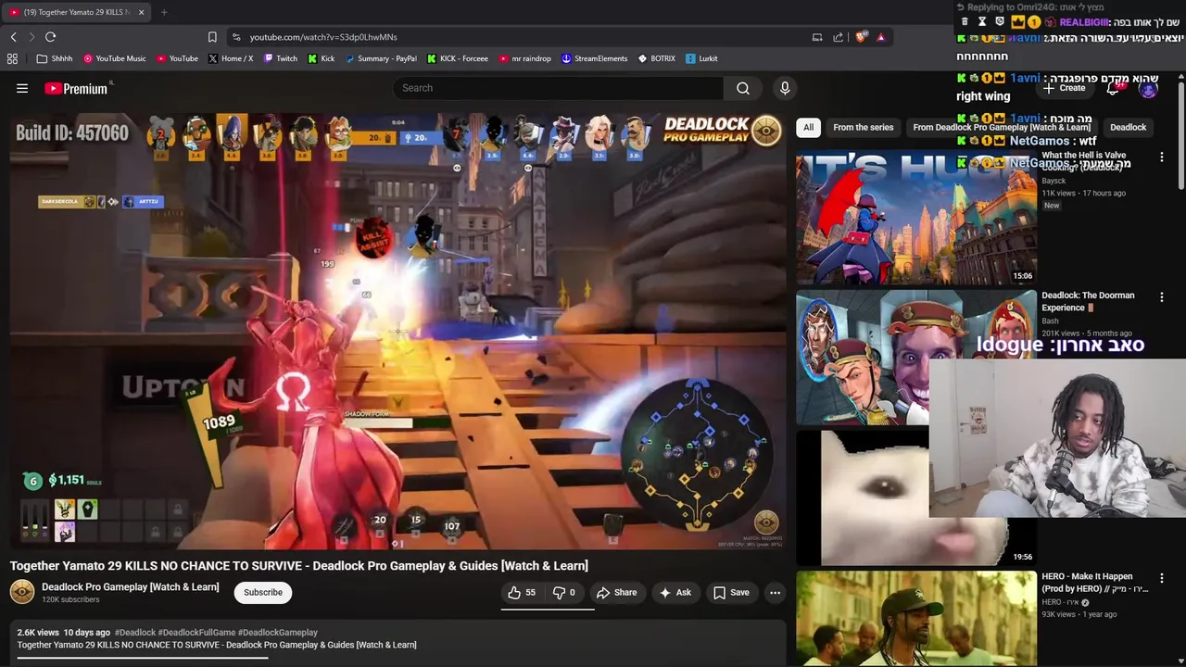Screen dimensions: 1186x667
Task: Open the YouTube guide hamburger menu
Action: (x=22, y=88)
